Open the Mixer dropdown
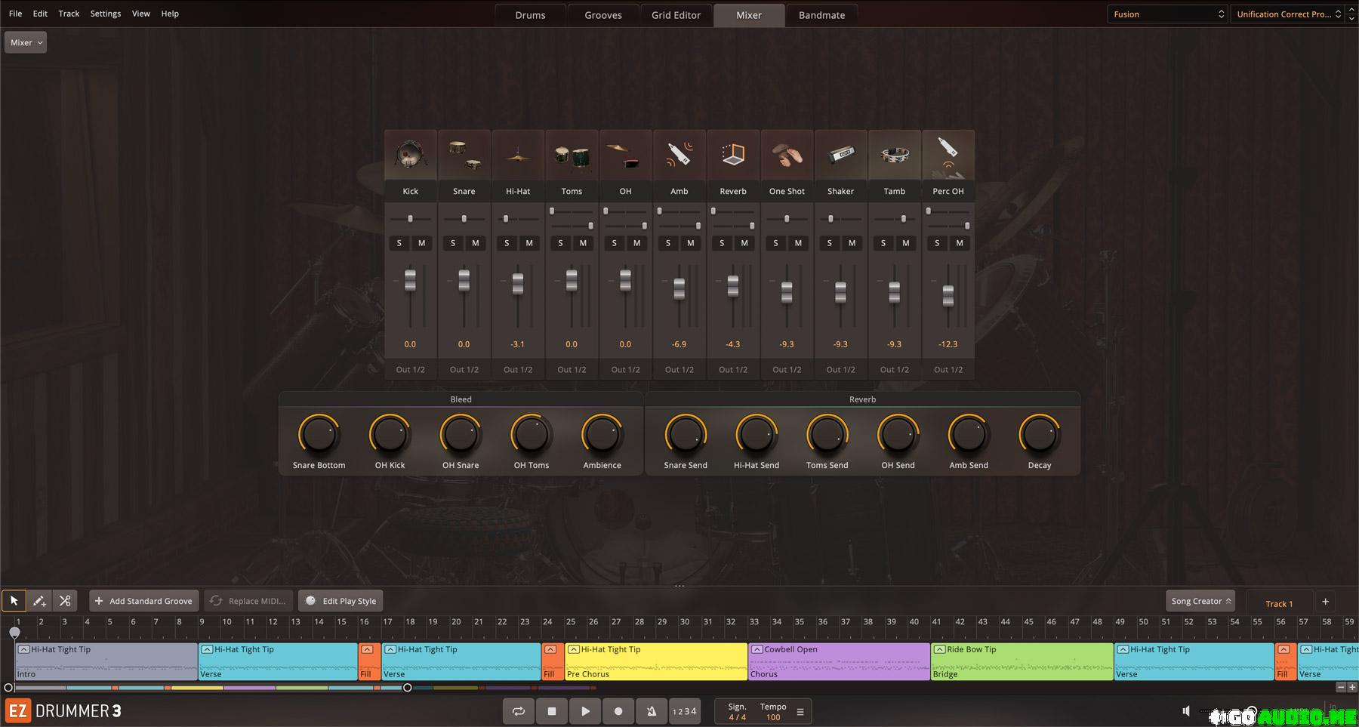 (x=26, y=42)
